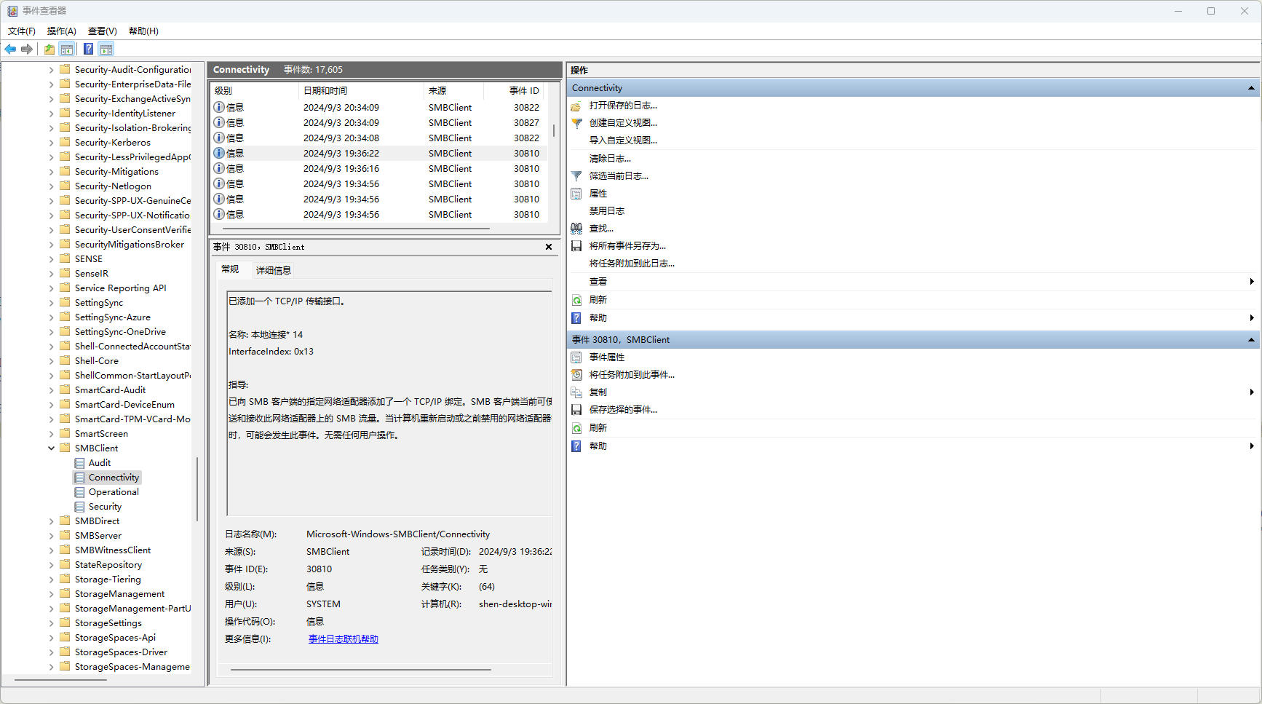This screenshot has width=1262, height=704.
Task: Expand the SmartScreen tree node
Action: pyautogui.click(x=52, y=434)
